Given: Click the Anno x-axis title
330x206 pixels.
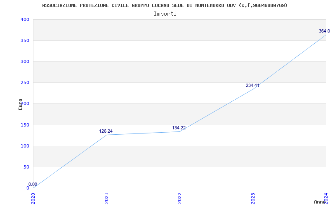Looking at the screenshot, I should click(x=320, y=202).
